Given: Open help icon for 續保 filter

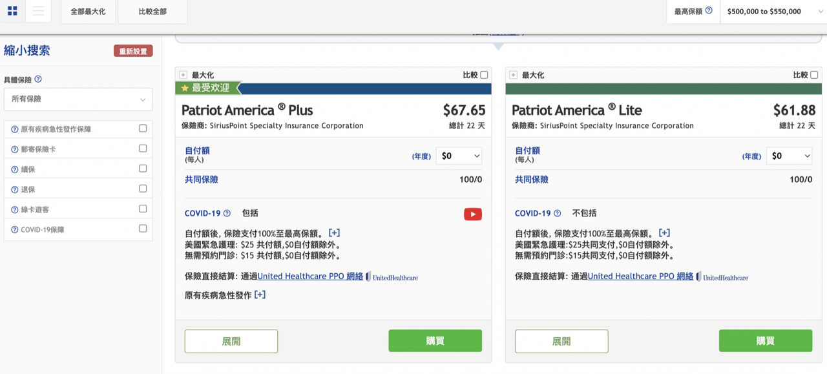Looking at the screenshot, I should pos(15,170).
